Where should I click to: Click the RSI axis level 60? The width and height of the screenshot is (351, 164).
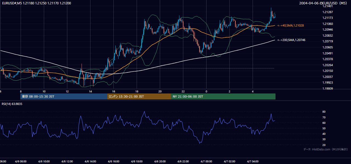324,123
